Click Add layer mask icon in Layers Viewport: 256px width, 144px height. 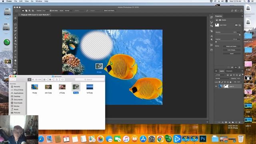click(226, 122)
